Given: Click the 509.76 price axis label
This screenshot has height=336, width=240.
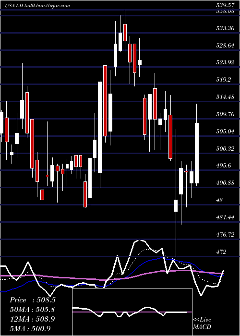Looking at the screenshot, I should (225, 114).
